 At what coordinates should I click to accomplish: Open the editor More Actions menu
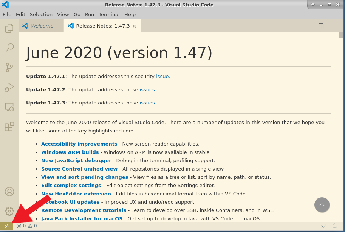[333, 26]
